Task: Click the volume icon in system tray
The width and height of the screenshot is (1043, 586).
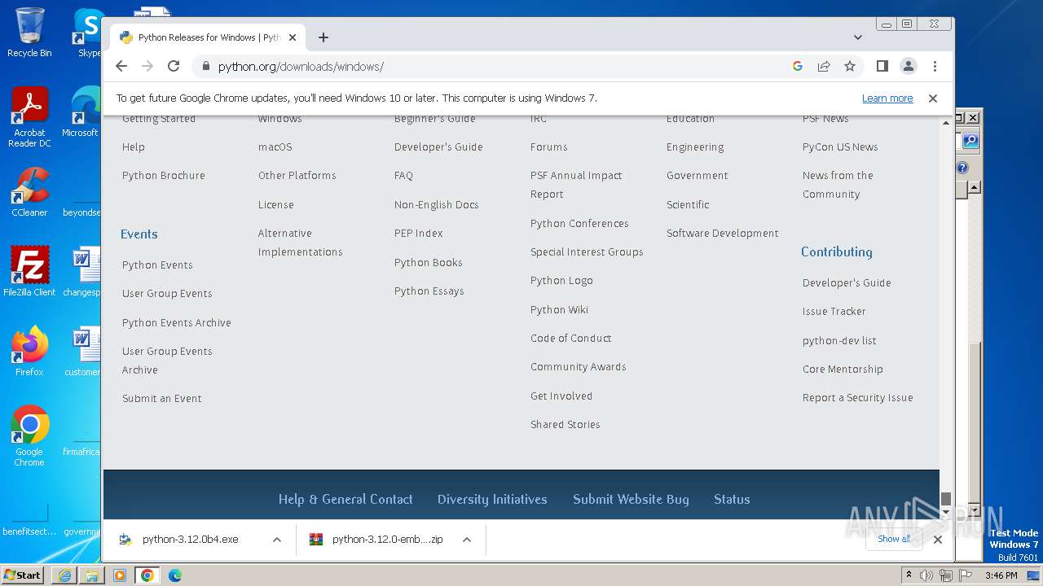Action: [926, 575]
